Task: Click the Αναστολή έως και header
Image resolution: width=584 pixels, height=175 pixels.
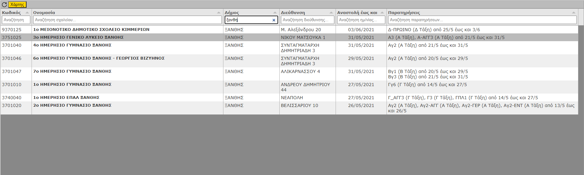Action: click(x=357, y=13)
